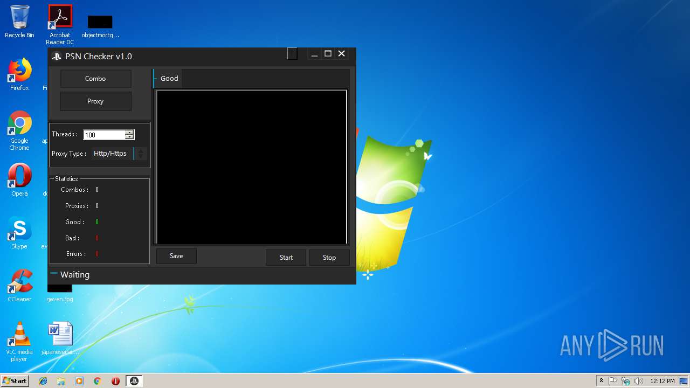Open the Windows Start menu
The height and width of the screenshot is (388, 690).
pyautogui.click(x=15, y=381)
